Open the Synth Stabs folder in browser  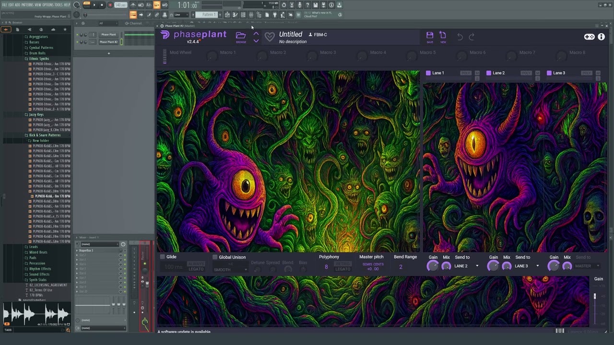click(x=38, y=279)
